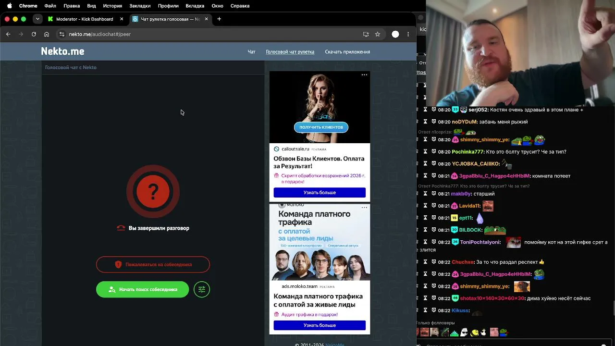The image size is (615, 346).
Task: Open the История menu
Action: [x=112, y=6]
